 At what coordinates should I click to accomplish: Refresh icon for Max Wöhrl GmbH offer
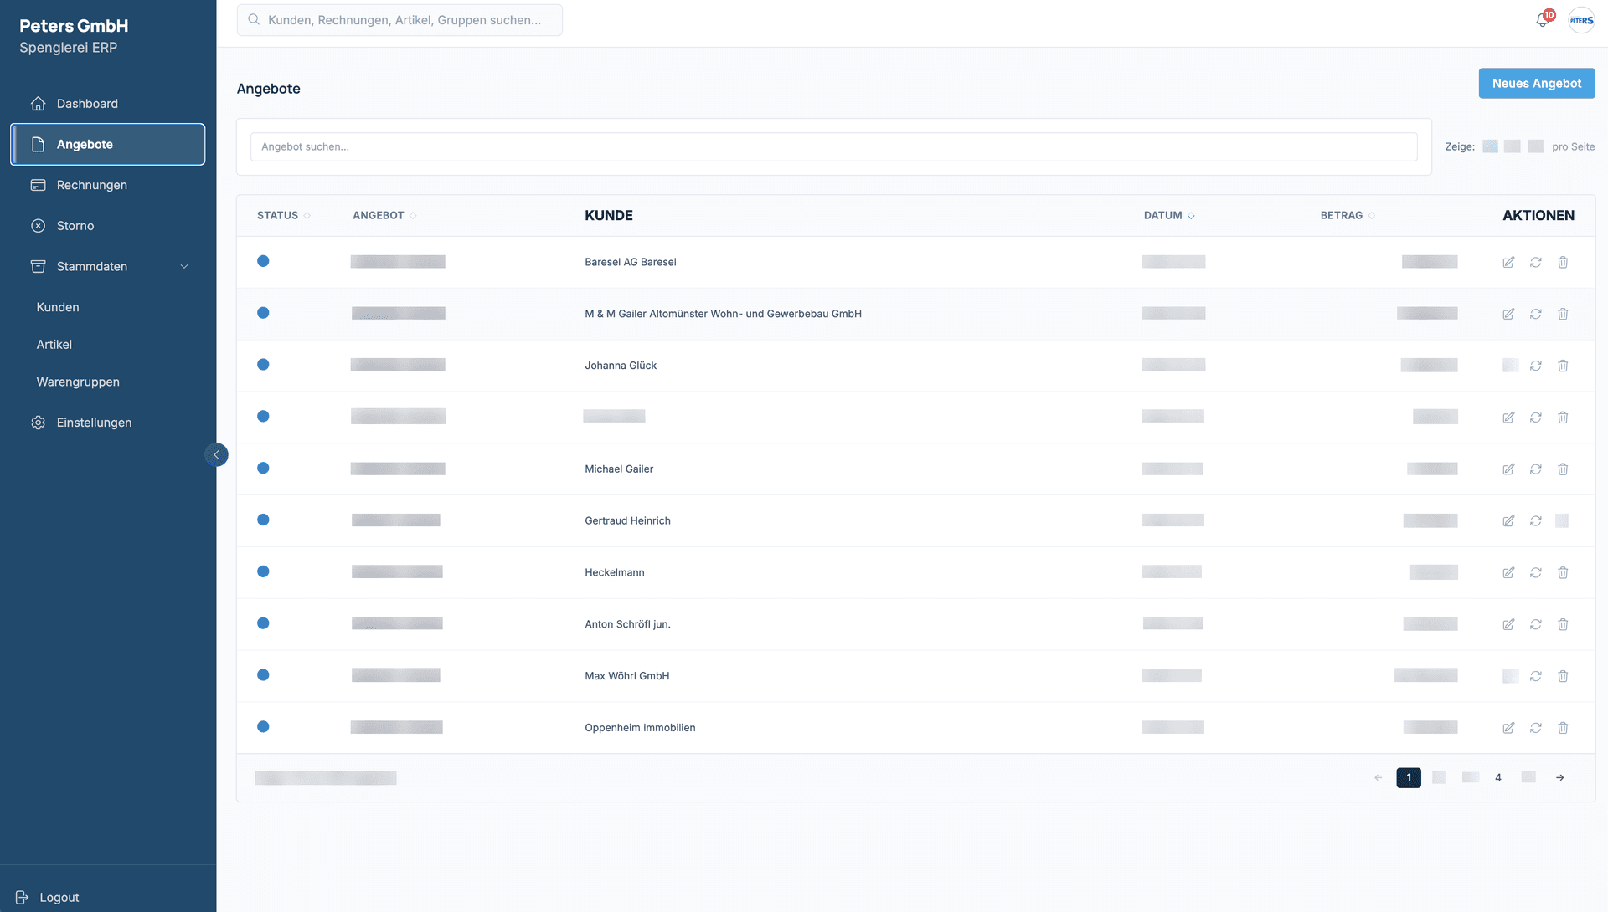tap(1535, 676)
